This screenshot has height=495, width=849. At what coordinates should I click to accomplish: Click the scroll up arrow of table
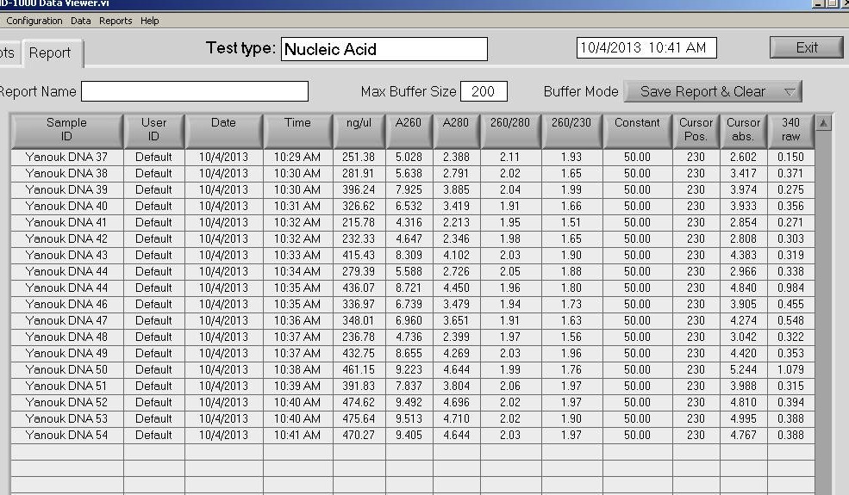pos(823,123)
